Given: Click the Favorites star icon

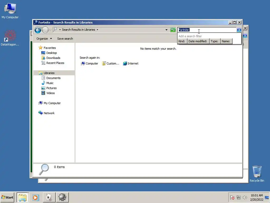Looking at the screenshot, I should [x=40, y=48].
